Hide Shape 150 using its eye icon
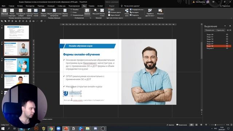Viewport: 233px width, 131px height. click(227, 39)
